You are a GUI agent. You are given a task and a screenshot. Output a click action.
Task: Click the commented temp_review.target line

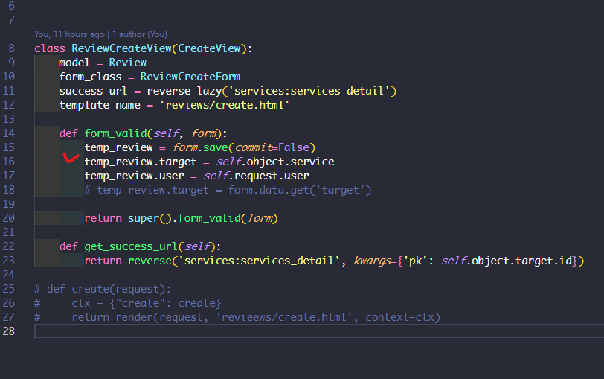pos(228,190)
